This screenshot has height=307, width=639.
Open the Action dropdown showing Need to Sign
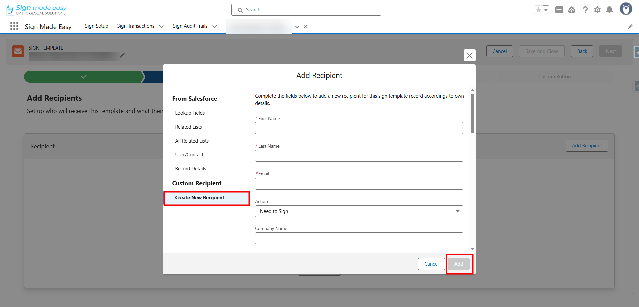[x=359, y=211]
